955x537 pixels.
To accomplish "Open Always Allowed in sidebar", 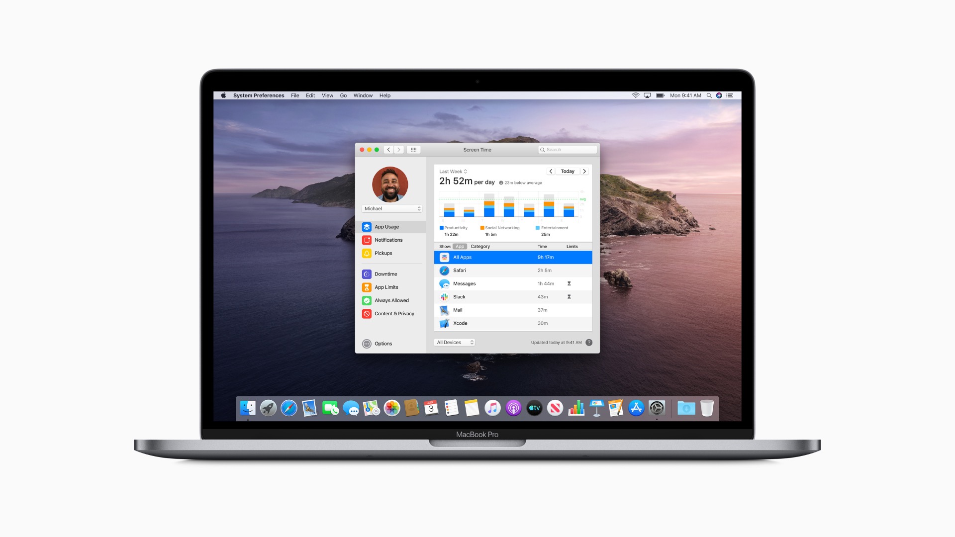I will 391,300.
